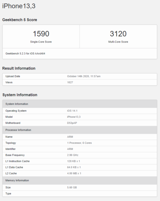Screen dimensions: 160x201
Task: Select the 64.0 KB x 1 value
Action: (74, 167)
